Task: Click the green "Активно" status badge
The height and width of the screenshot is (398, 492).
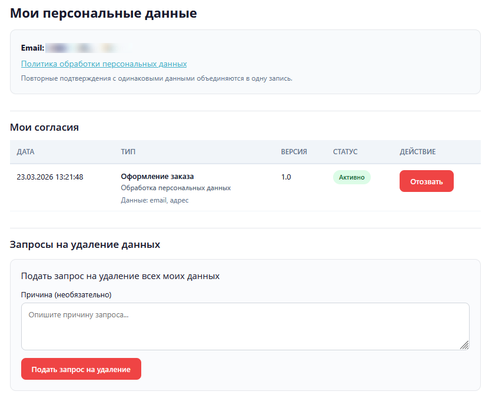Action: [351, 177]
